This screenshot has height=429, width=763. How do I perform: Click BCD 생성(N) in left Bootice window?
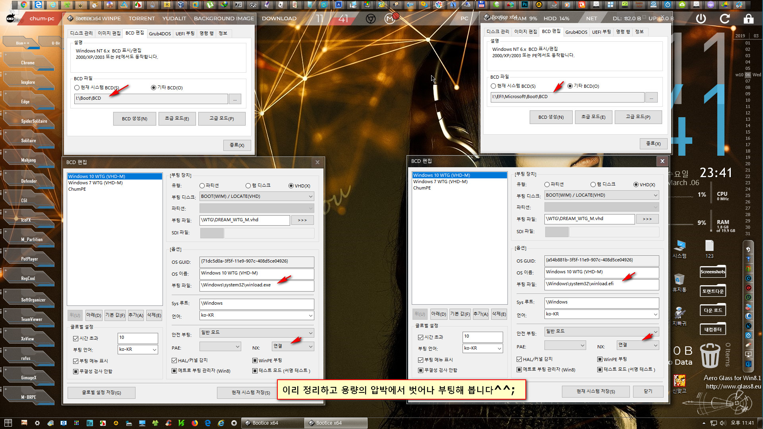(x=134, y=118)
